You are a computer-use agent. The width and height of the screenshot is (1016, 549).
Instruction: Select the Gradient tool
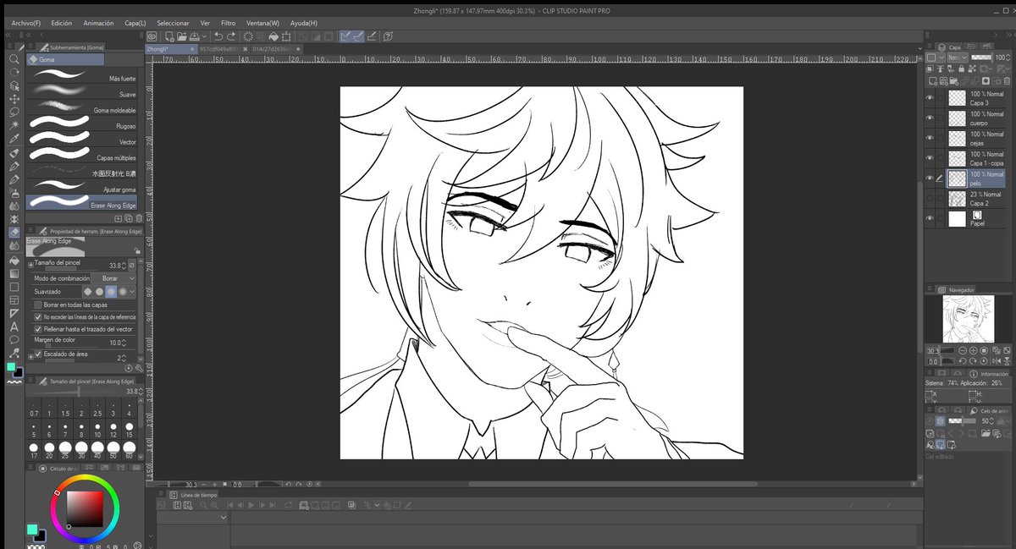coord(14,272)
